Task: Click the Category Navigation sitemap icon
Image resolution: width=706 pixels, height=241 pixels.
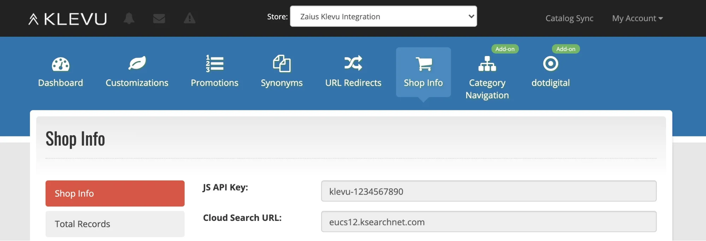Action: [x=487, y=64]
